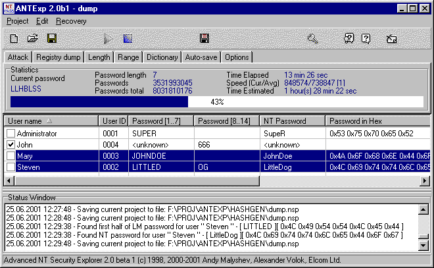Click the table's horizontal scrollbar thumb

tap(137, 181)
